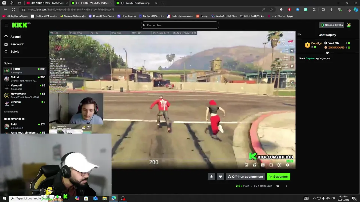360x202 pixels.
Task: Open Copilot in Edge sidebar
Action: point(356,10)
